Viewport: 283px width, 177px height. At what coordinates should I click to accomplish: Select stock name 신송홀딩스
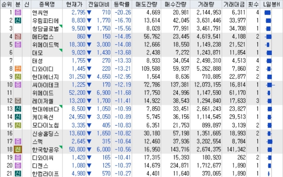(x=45, y=133)
